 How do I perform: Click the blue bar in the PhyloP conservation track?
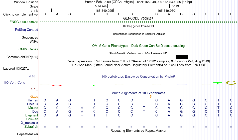click(x=182, y=84)
